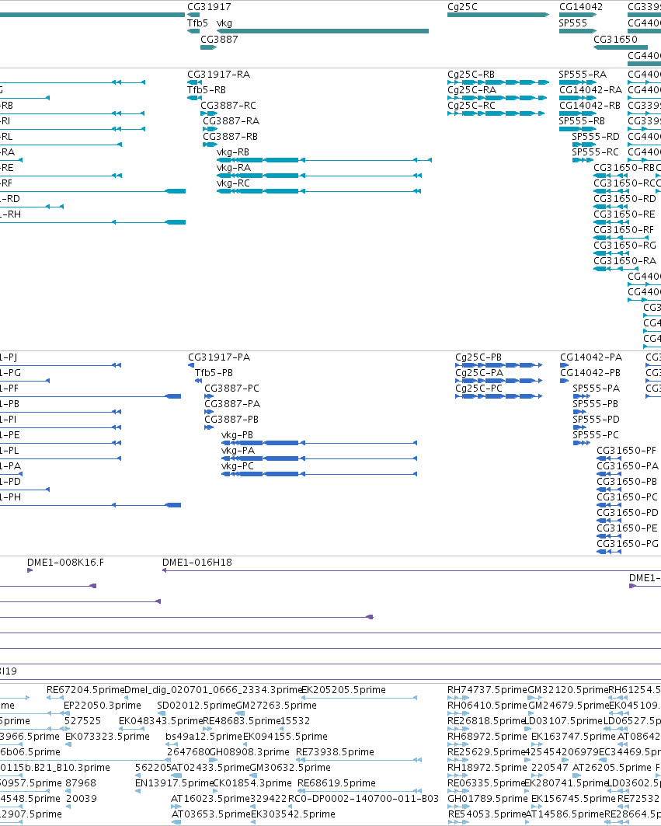Click the Cg25C-RC transcript label
Image resolution: width=661 pixels, height=826 pixels.
pyautogui.click(x=471, y=106)
